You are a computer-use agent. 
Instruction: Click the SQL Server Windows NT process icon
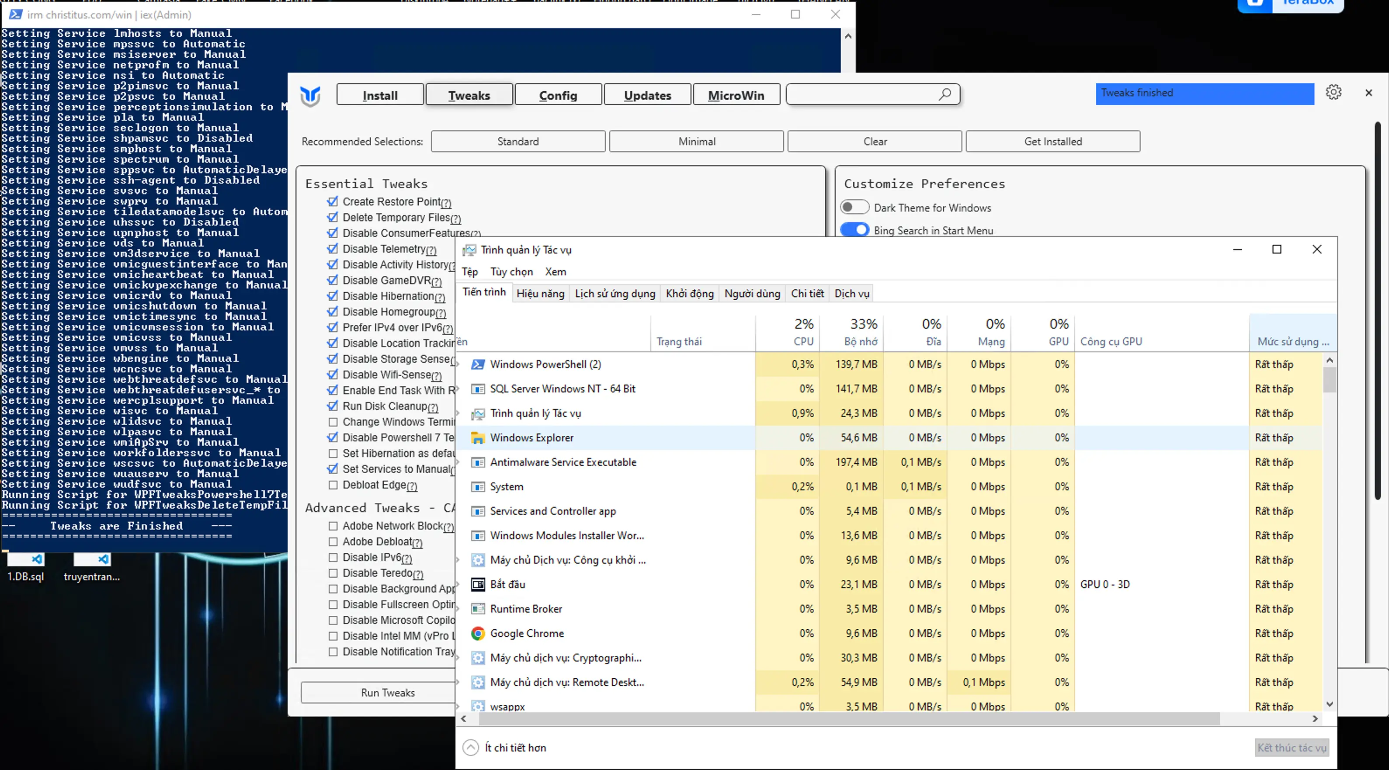point(478,389)
